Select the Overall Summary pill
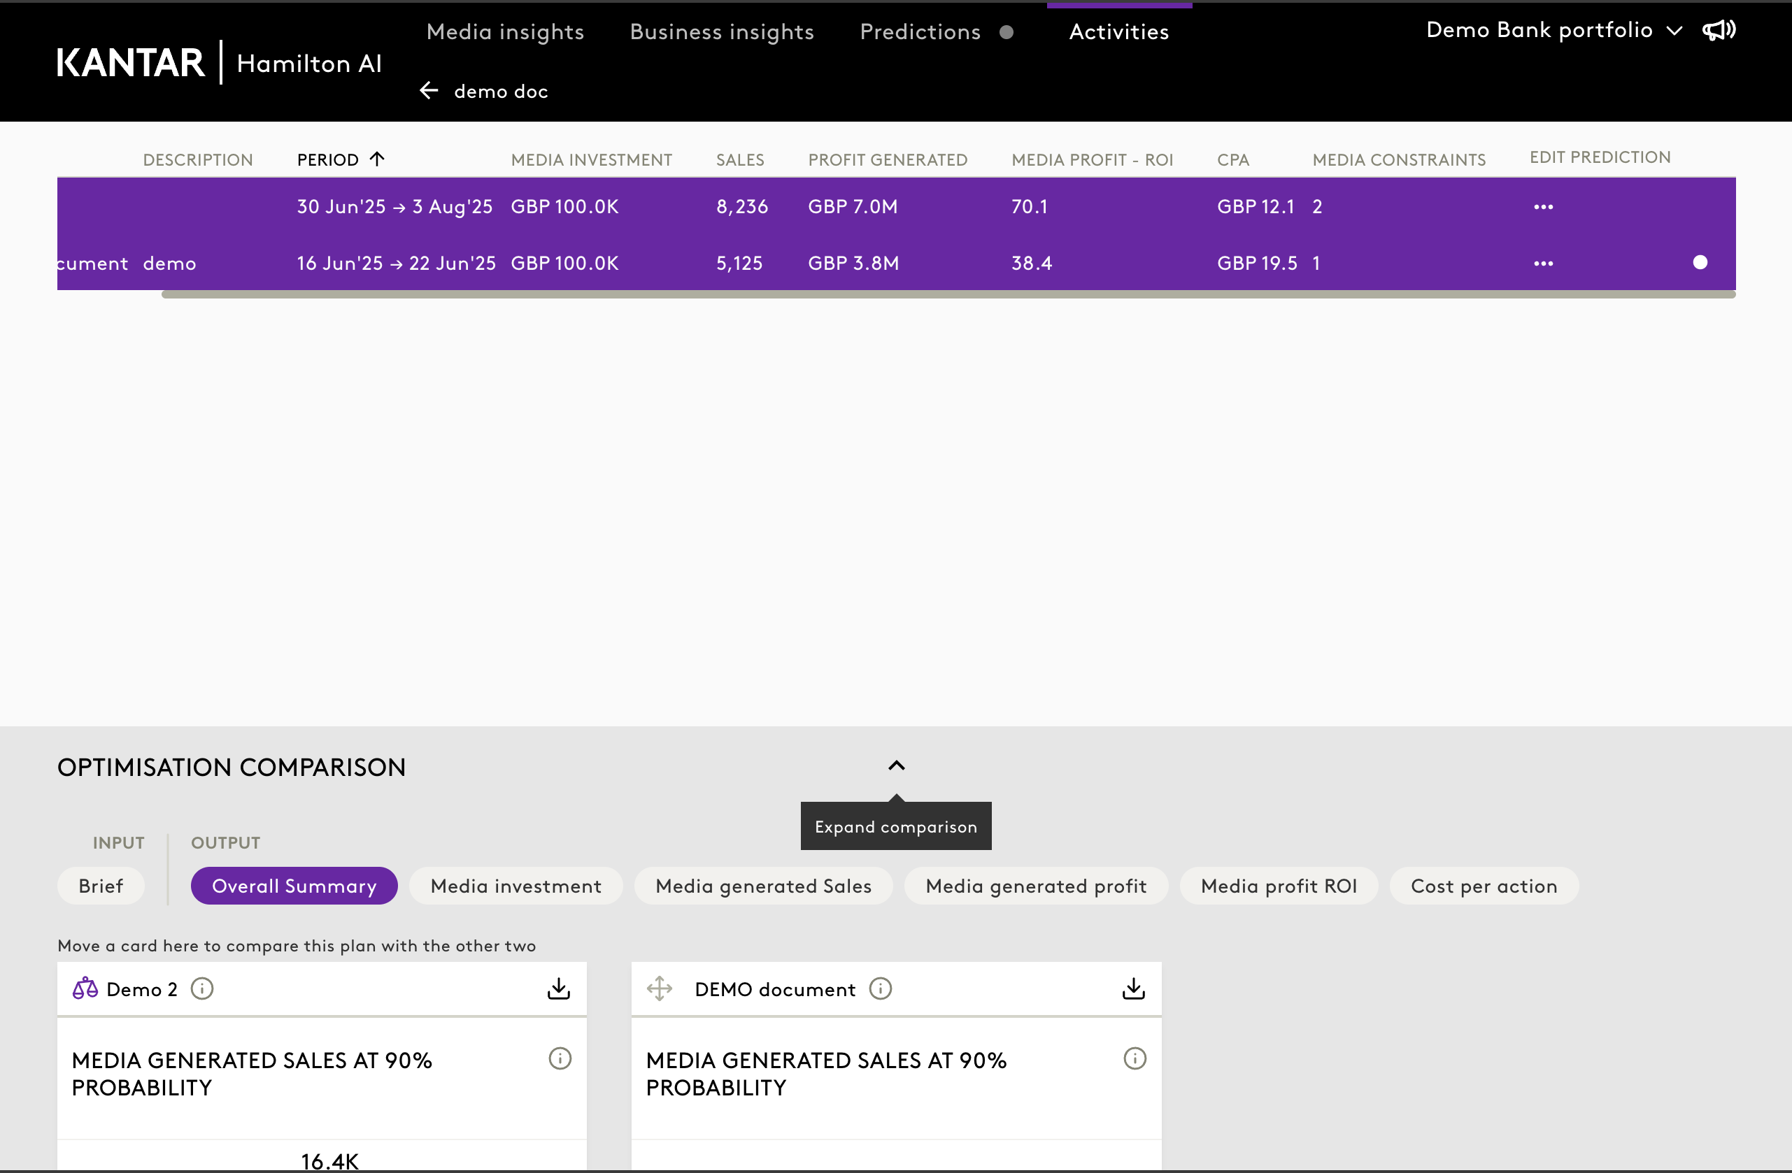Image resolution: width=1792 pixels, height=1173 pixels. 294,886
